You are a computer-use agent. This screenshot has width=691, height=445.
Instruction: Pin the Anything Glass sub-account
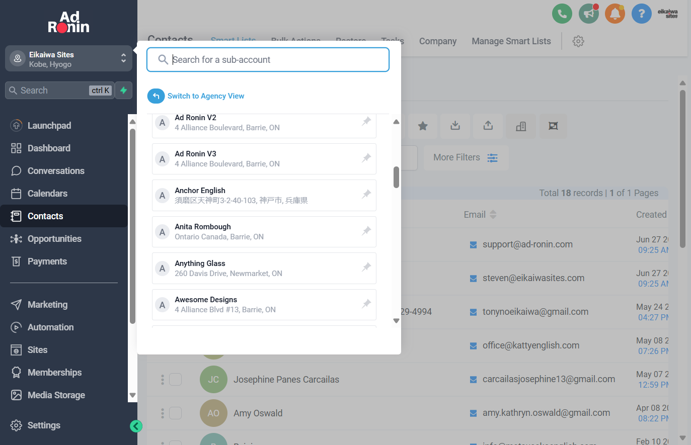pos(366,267)
